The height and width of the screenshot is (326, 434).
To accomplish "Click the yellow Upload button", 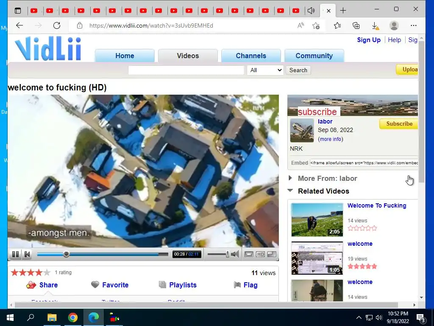I will (407, 70).
